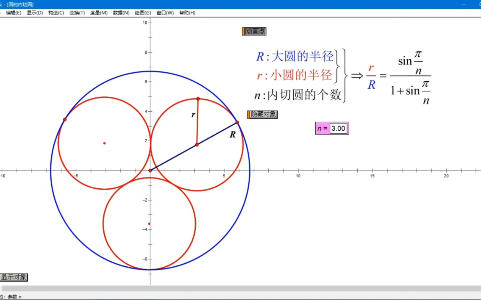Open the 变换(T) menu
Viewport: 481px width, 300px height.
click(x=77, y=13)
